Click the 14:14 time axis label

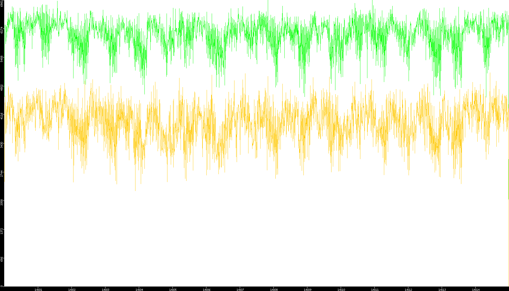[476, 290]
